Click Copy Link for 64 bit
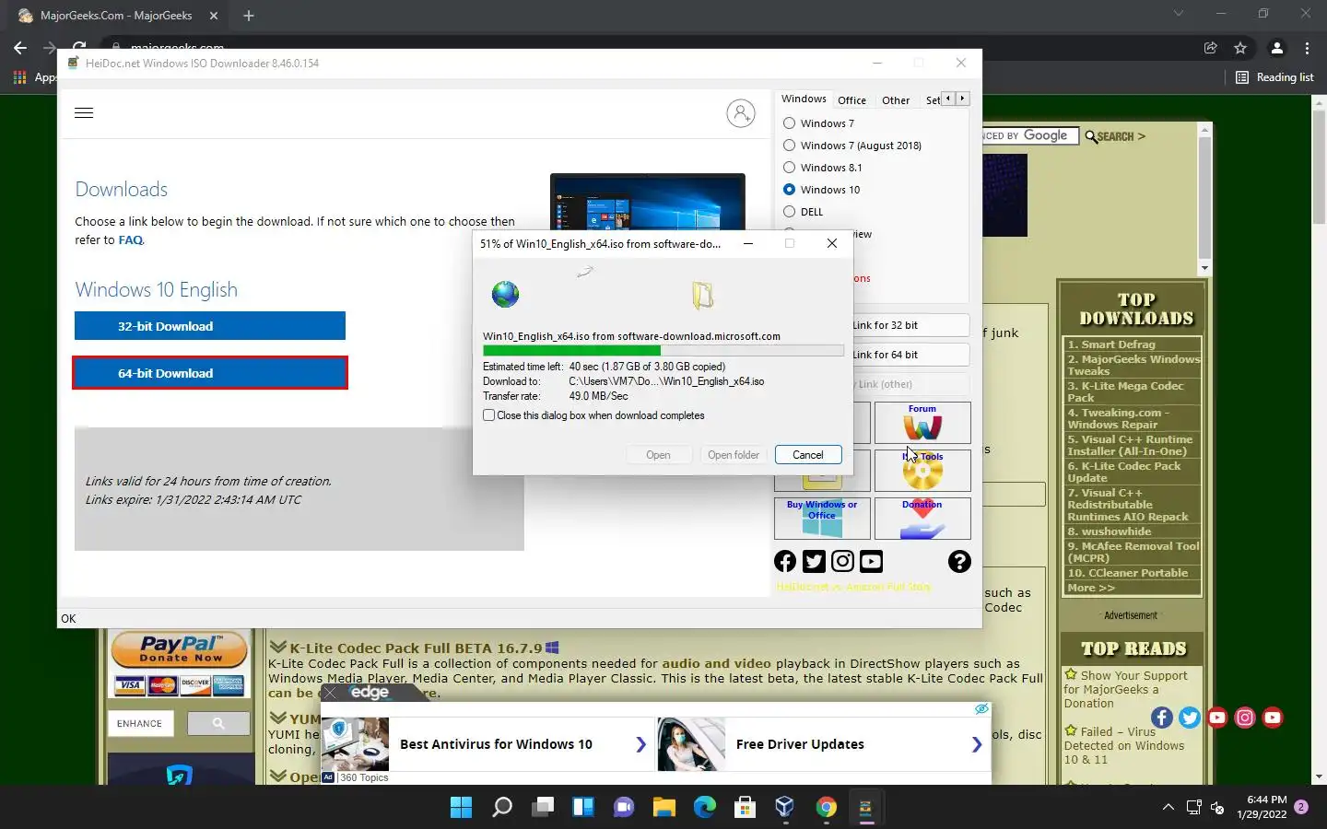Viewport: 1327px width, 829px height. [x=910, y=355]
